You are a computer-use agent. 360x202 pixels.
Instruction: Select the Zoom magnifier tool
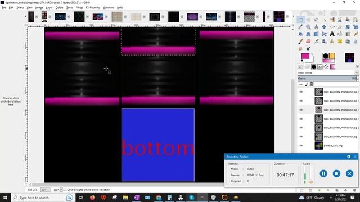pos(308,27)
